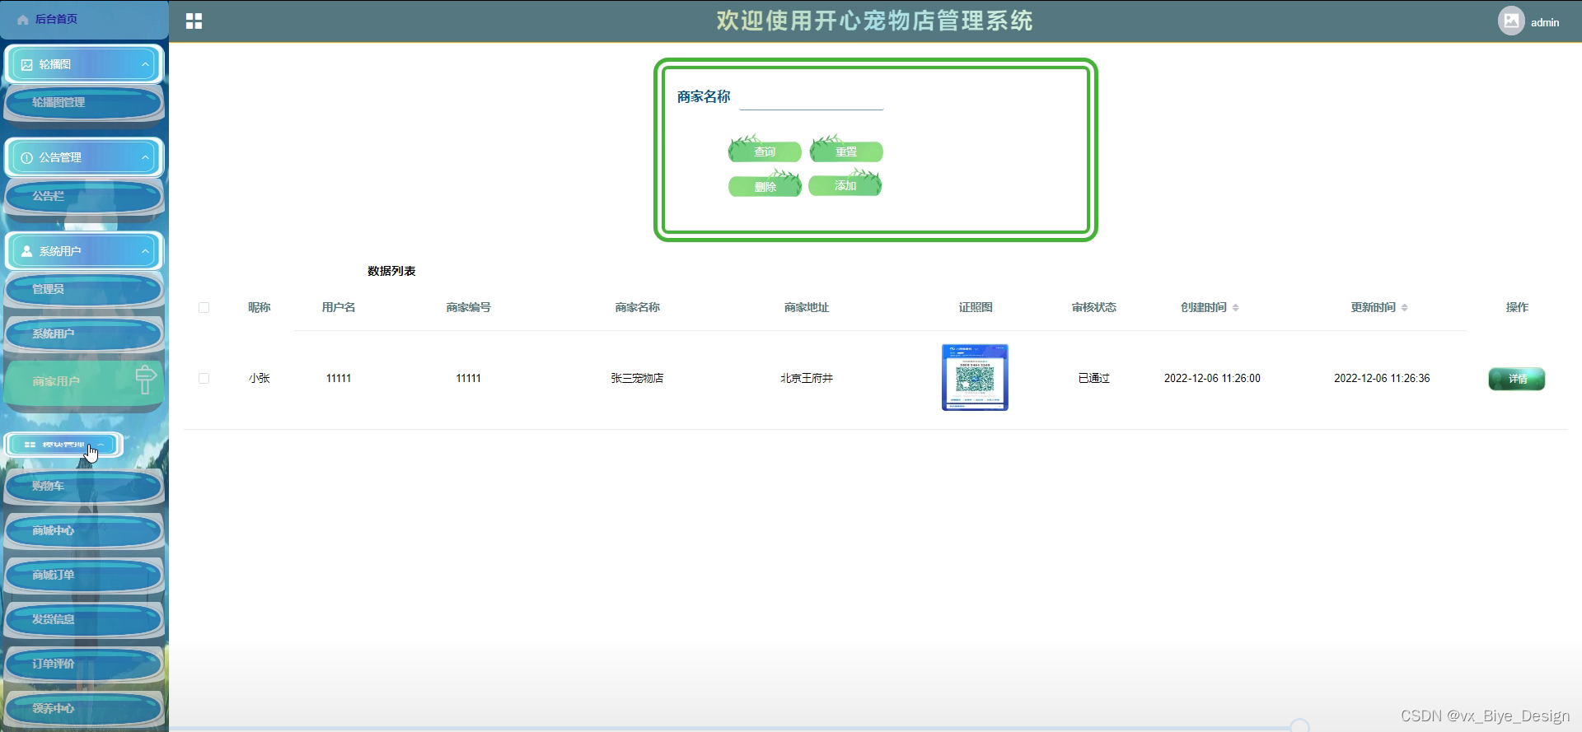Viewport: 1582px width, 732px height.
Task: Collapse the 模块管理 menu chevron
Action: tap(101, 445)
